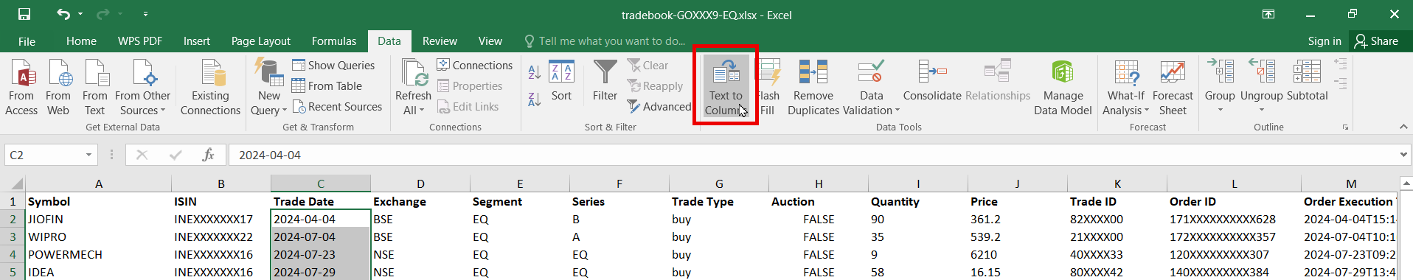The image size is (1413, 280).
Task: Open the New Query dropdown
Action: tap(269, 87)
